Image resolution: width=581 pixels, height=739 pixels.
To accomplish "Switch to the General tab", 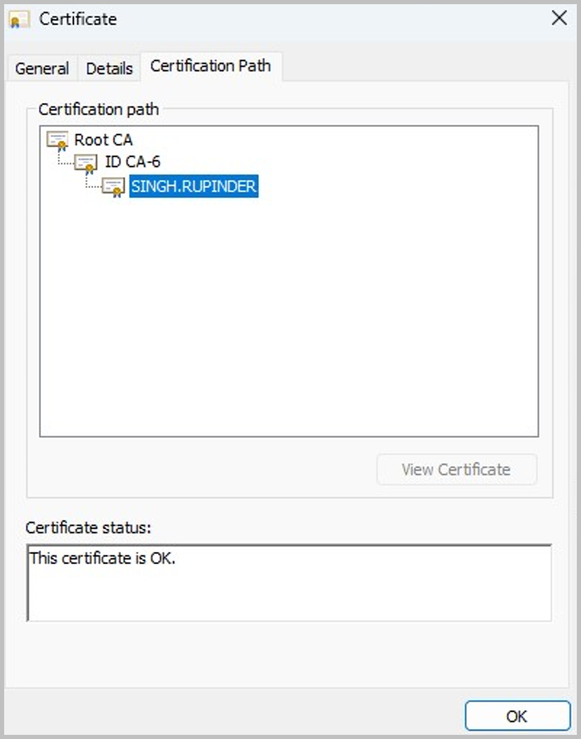I will (x=42, y=68).
